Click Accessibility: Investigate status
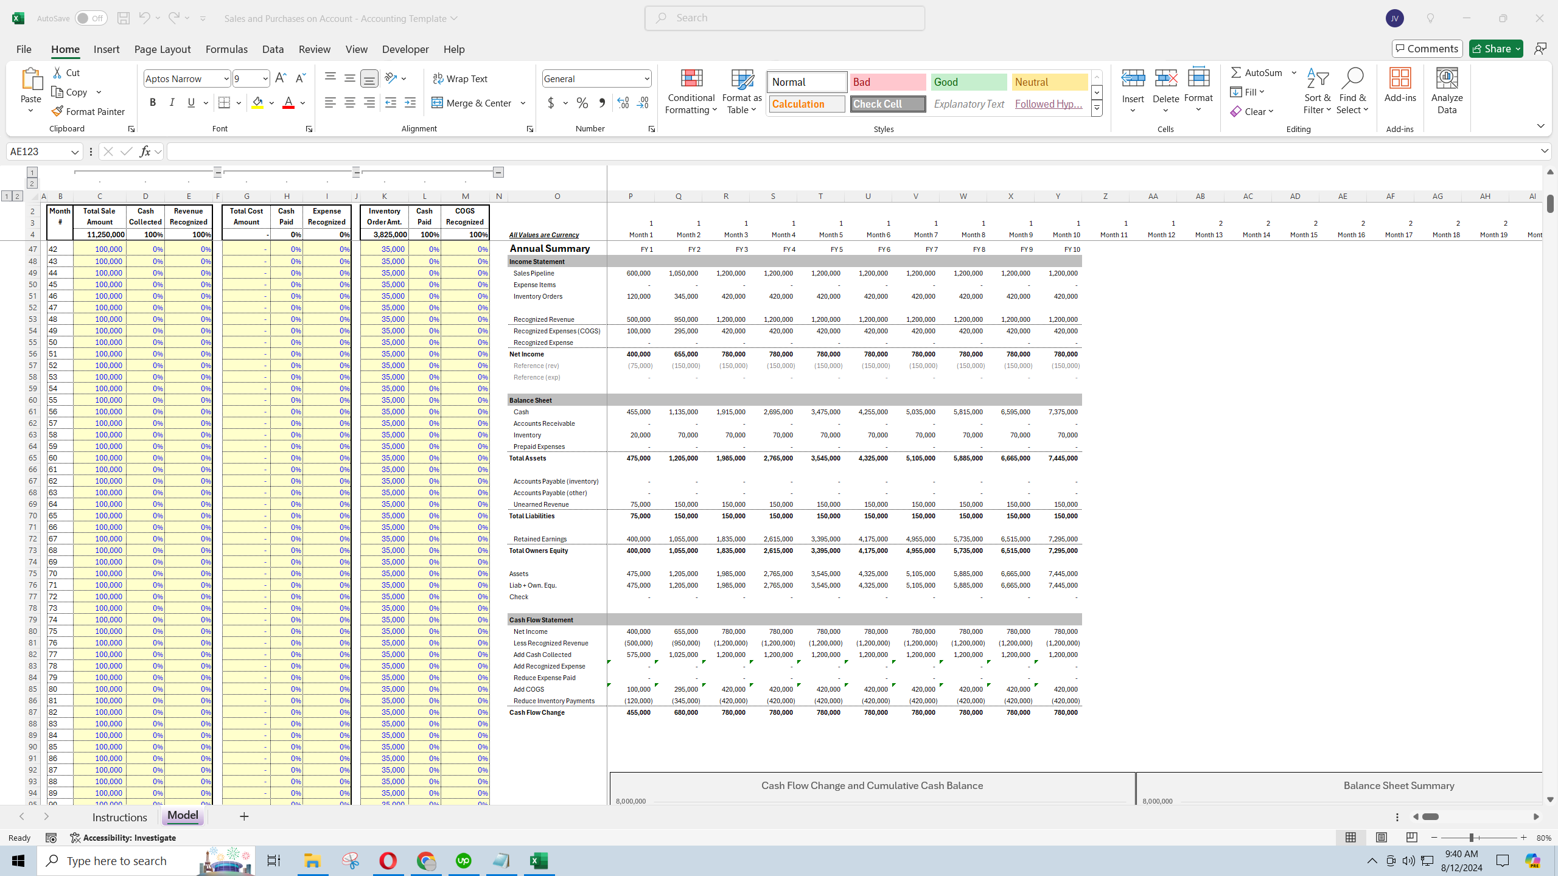Image resolution: width=1558 pixels, height=876 pixels. click(x=123, y=838)
